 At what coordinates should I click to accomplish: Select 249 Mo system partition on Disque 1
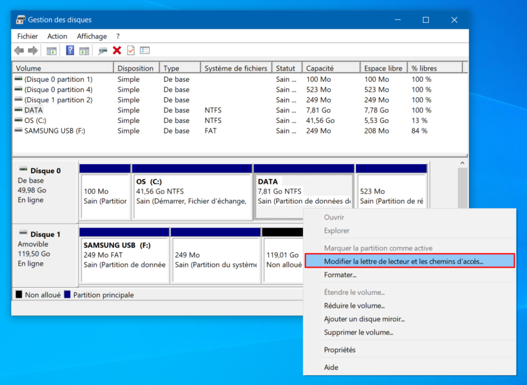point(216,255)
